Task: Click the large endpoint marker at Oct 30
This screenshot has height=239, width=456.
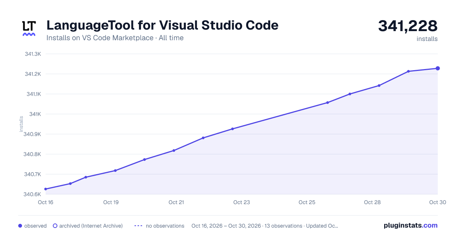Action: [x=438, y=68]
